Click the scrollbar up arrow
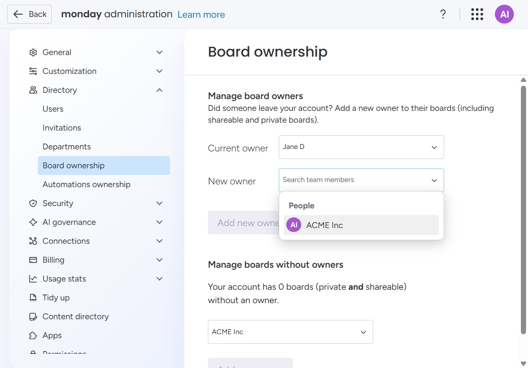The width and height of the screenshot is (528, 368). tap(523, 80)
